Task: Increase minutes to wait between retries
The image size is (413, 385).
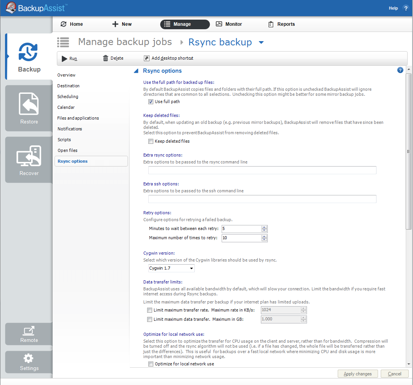Action: pyautogui.click(x=264, y=227)
